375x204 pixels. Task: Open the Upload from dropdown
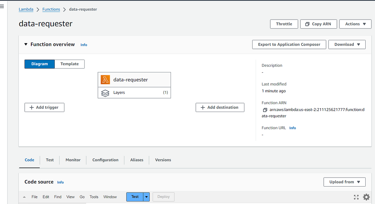tap(344, 182)
